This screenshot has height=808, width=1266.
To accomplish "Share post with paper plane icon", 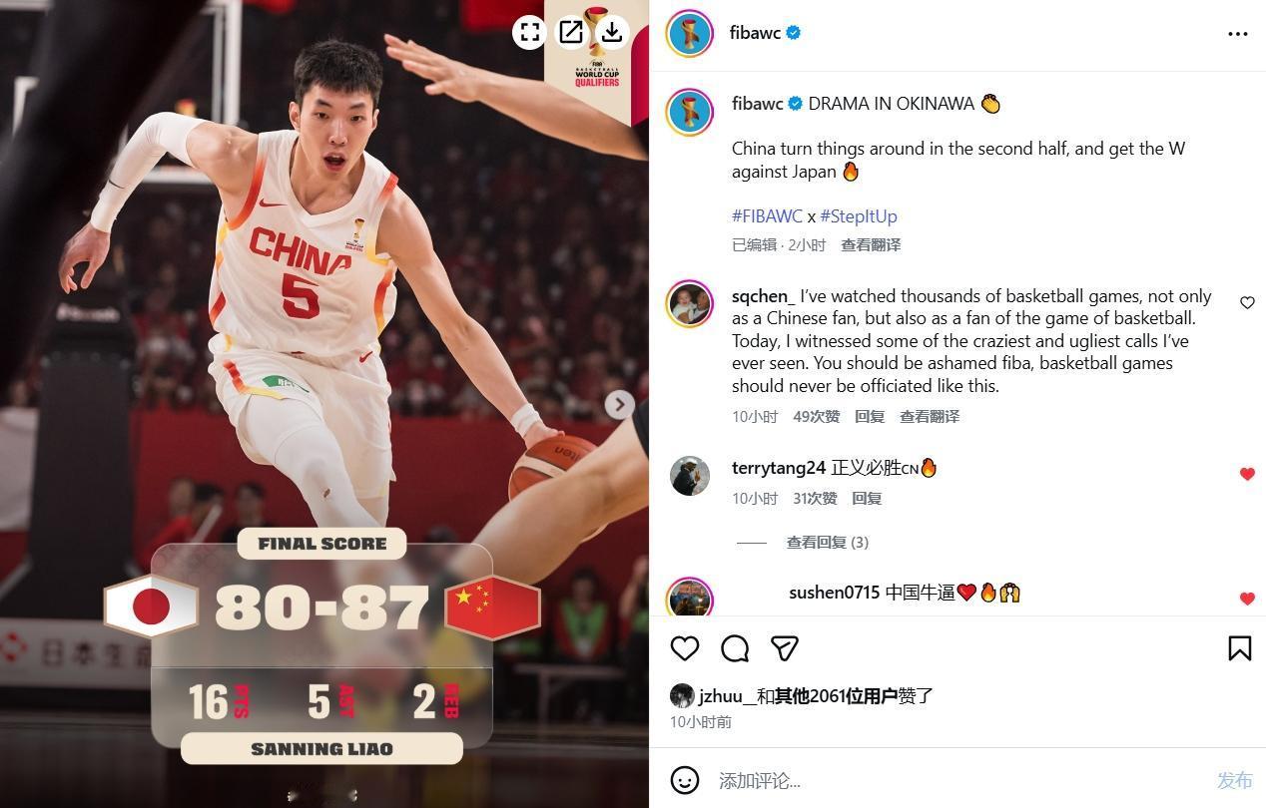I will pos(785,648).
